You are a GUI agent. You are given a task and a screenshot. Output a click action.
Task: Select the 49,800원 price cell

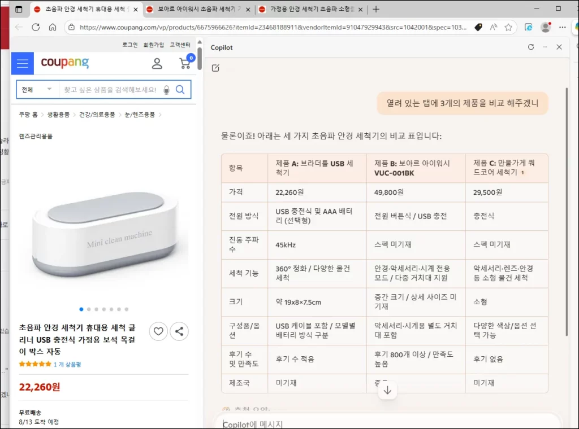coord(416,192)
